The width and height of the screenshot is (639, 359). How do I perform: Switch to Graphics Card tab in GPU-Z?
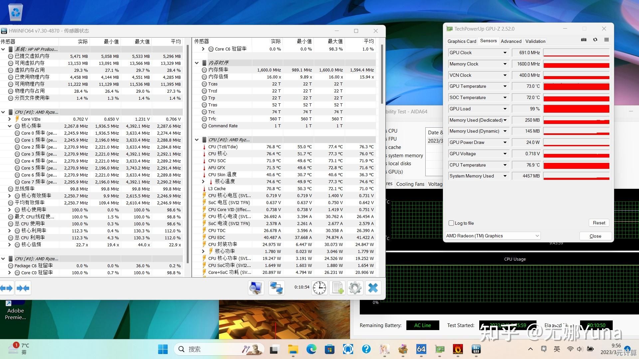pos(462,41)
